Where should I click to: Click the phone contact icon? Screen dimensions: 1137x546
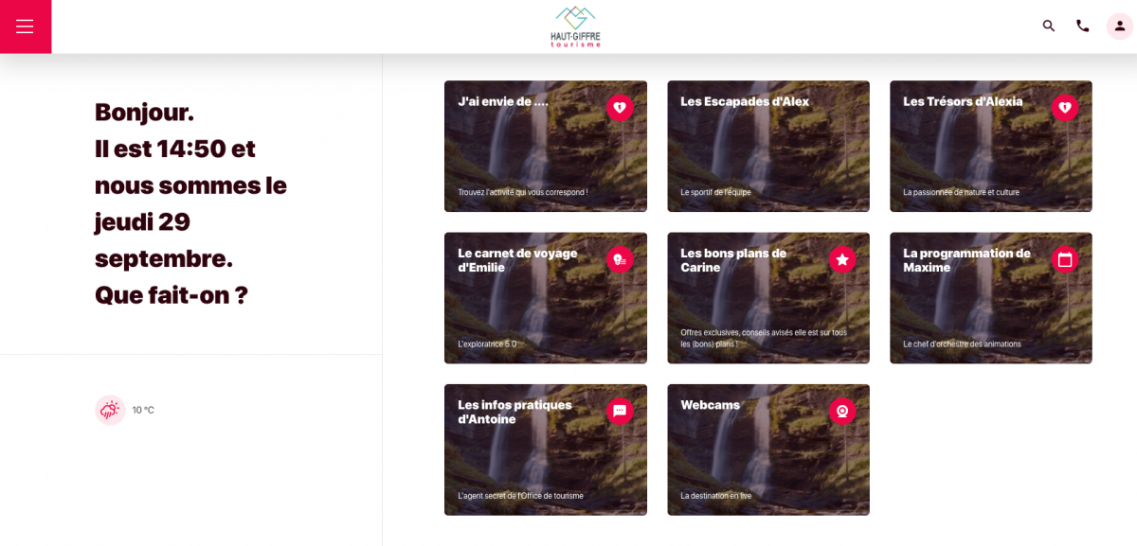click(1083, 26)
